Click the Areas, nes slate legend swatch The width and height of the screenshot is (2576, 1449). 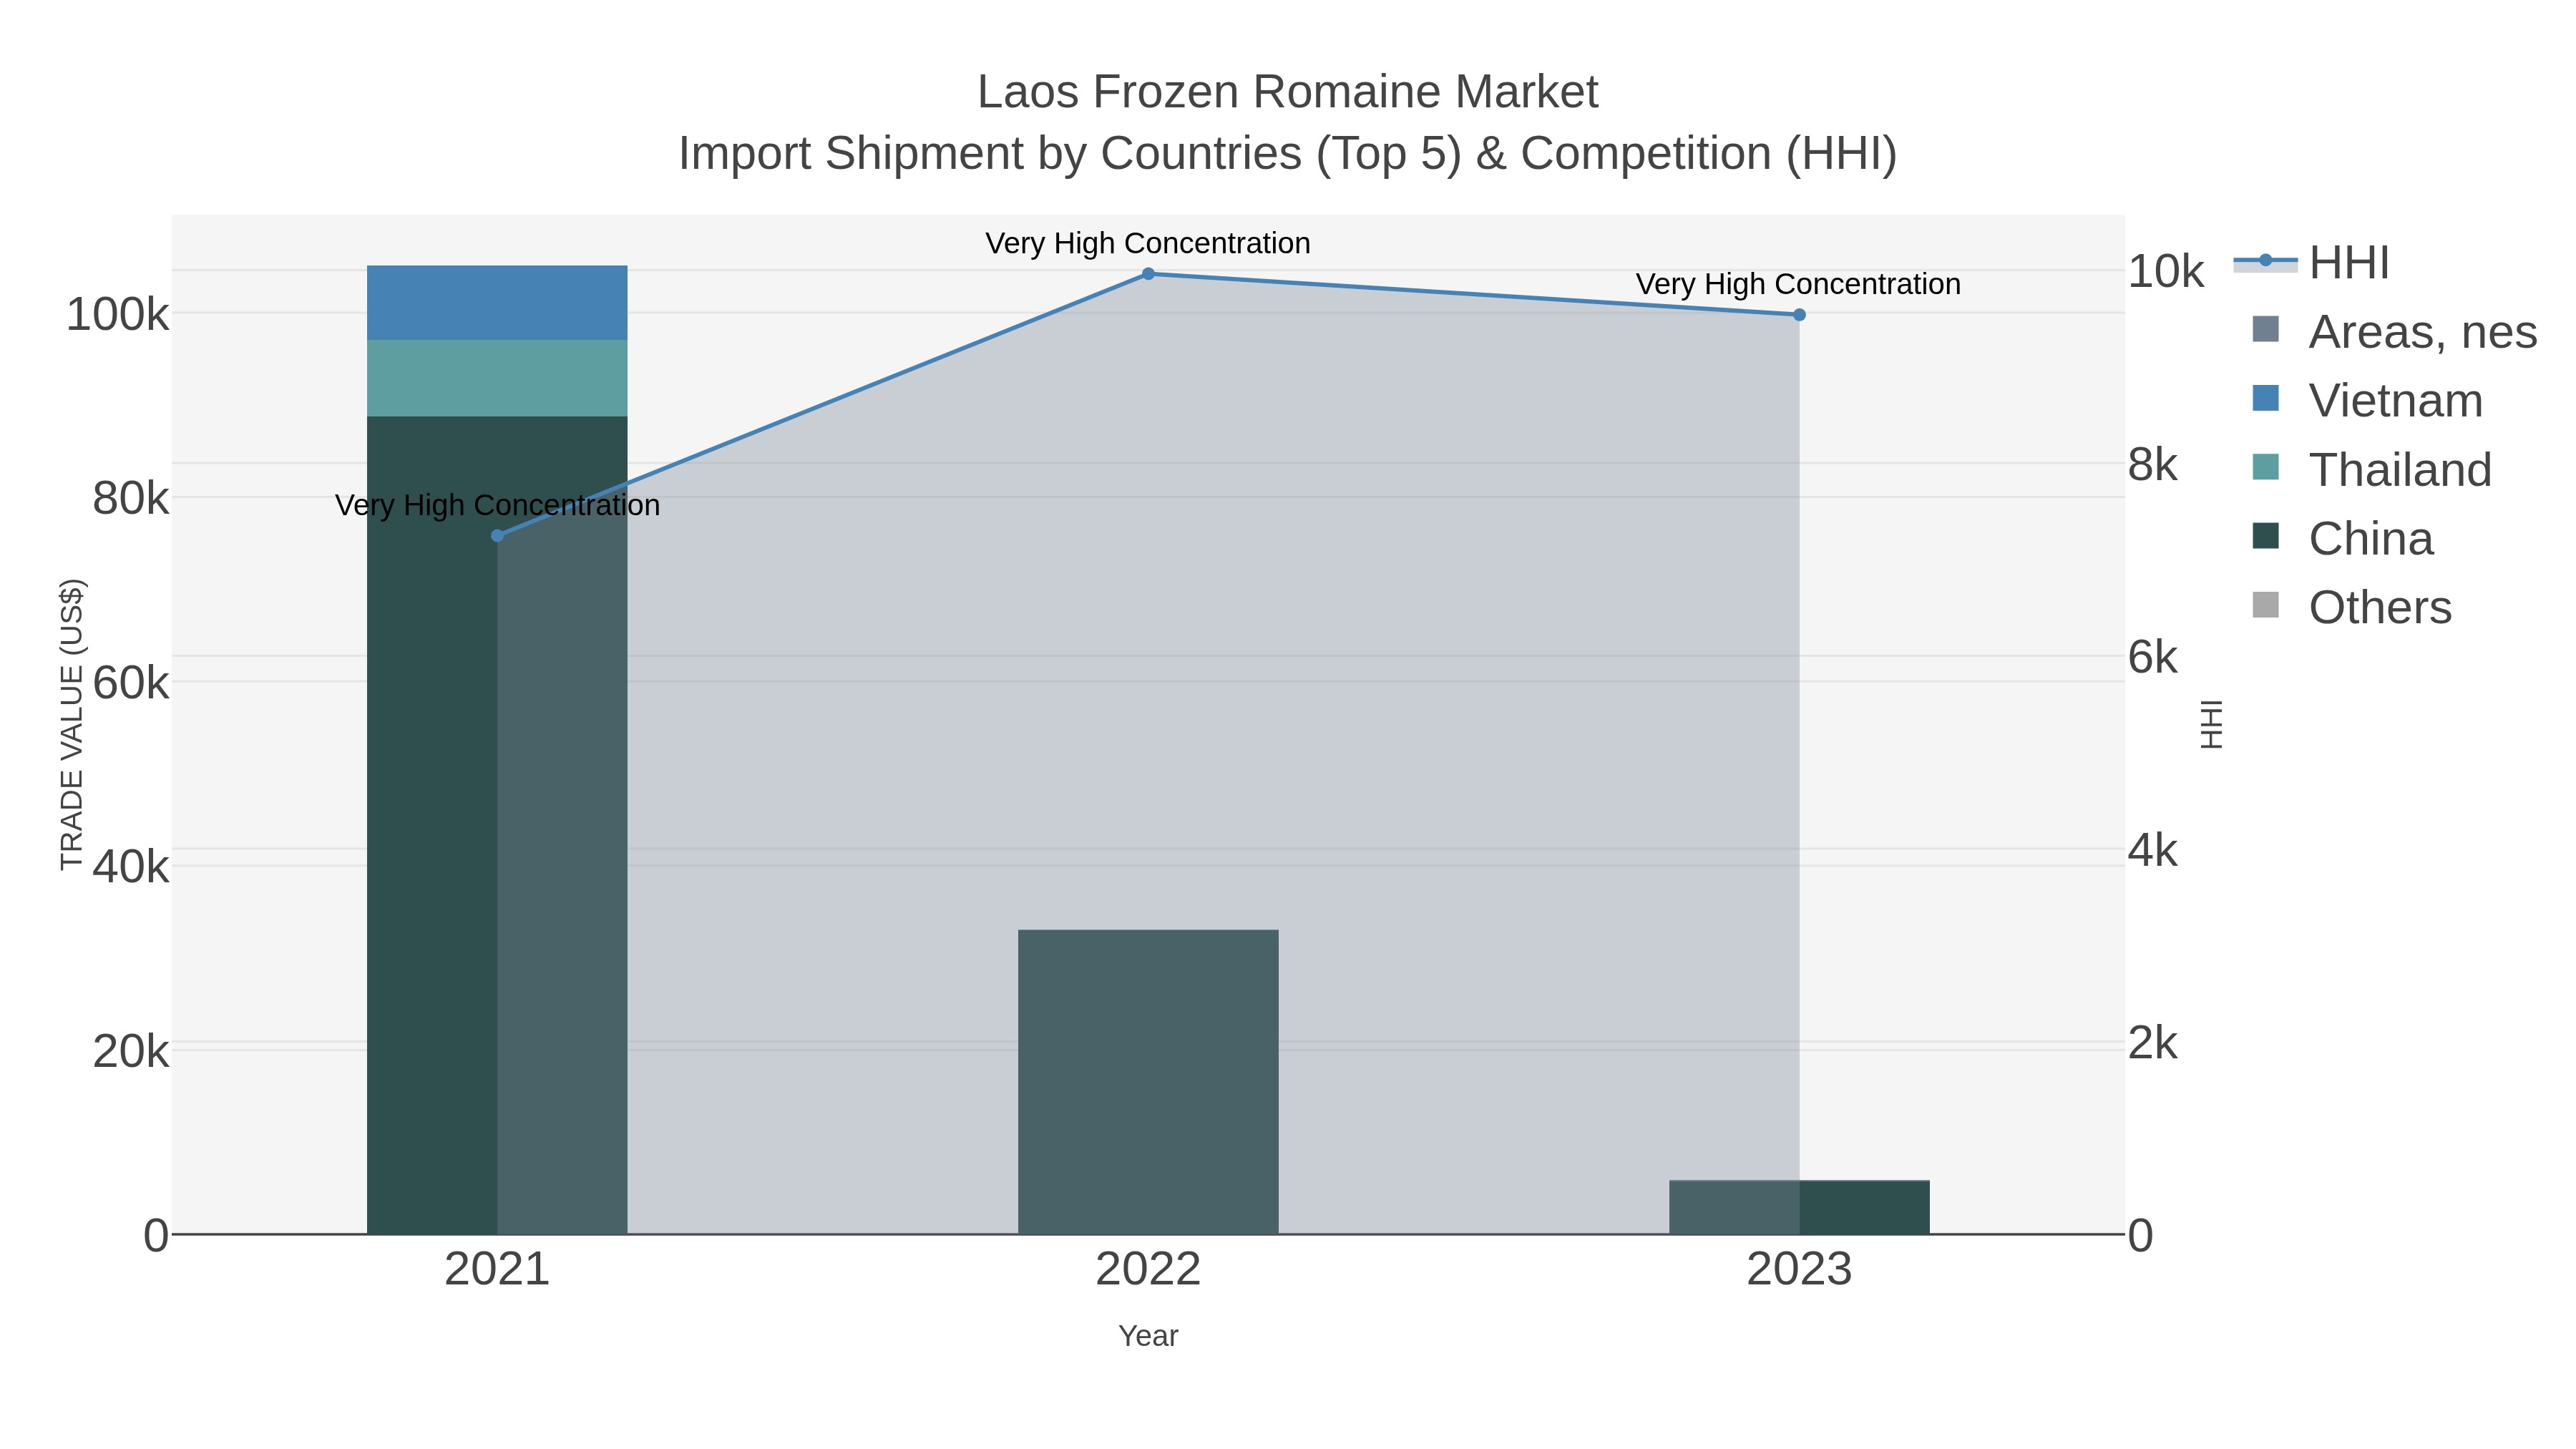tap(2265, 329)
